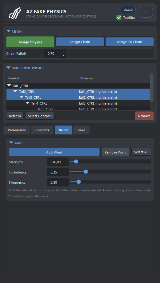Click the v0.2.0 version badge
Image resolution: width=160 pixels, height=283 pixels.
point(128,10)
